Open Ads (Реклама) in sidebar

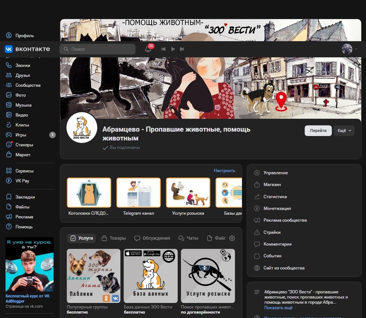(19, 217)
